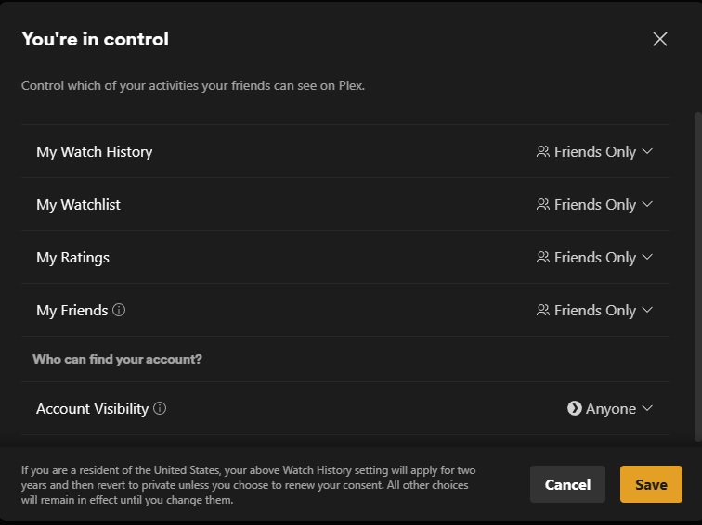Open the My Watchlist Friends Only dropdown
702x525 pixels.
595,205
